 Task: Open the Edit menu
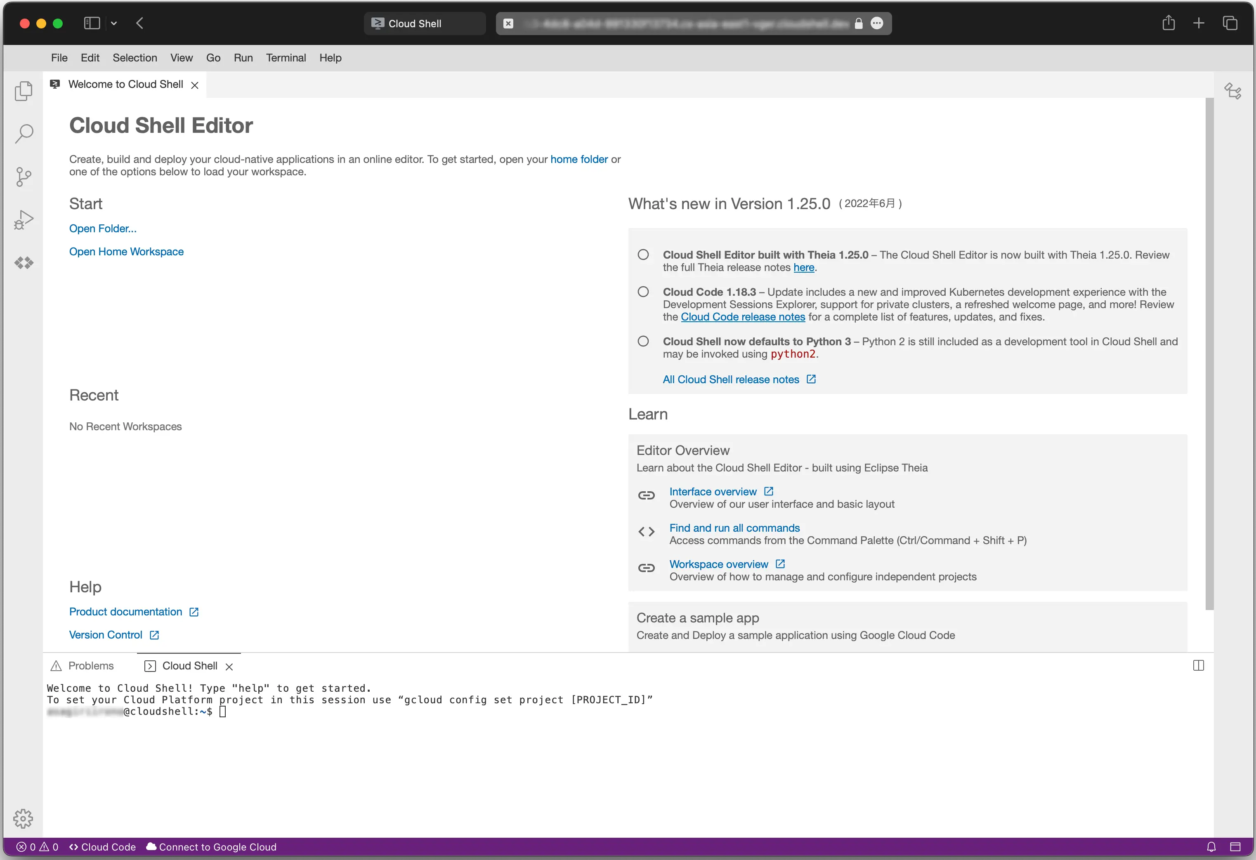(90, 58)
